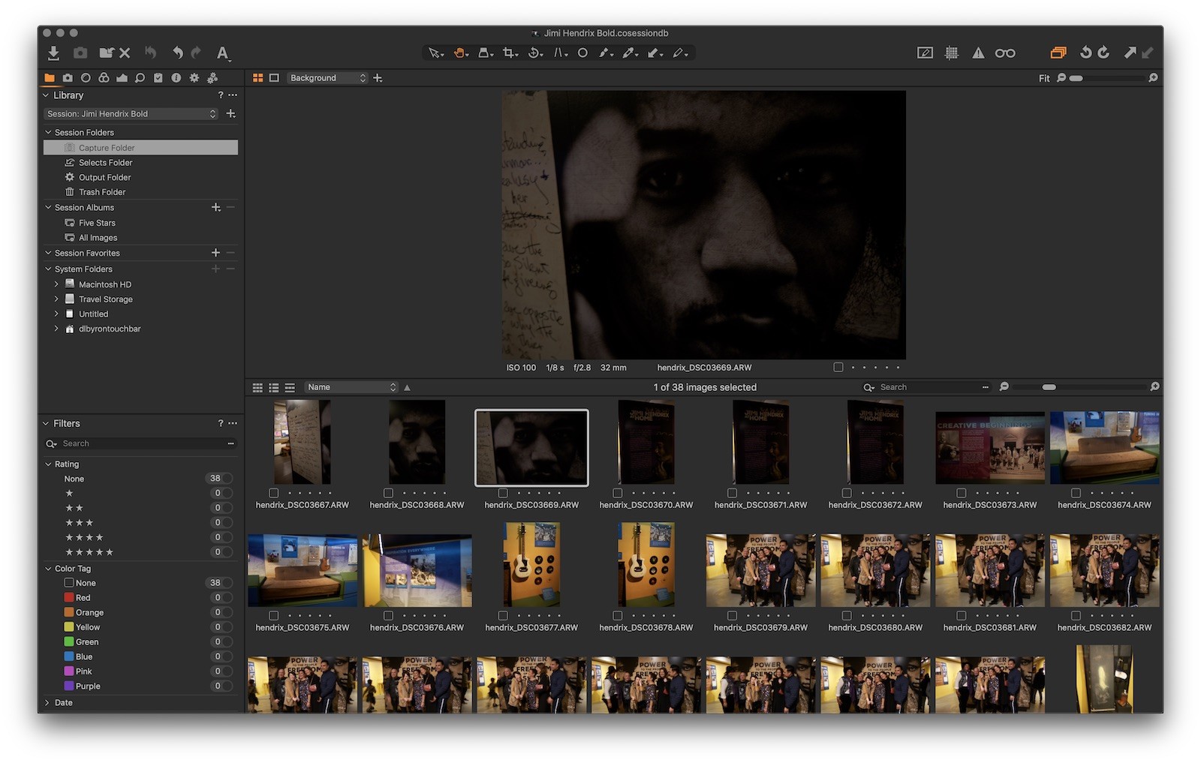Expand the Macintosh HD system folder
Viewport: 1201px width, 763px height.
tap(56, 284)
